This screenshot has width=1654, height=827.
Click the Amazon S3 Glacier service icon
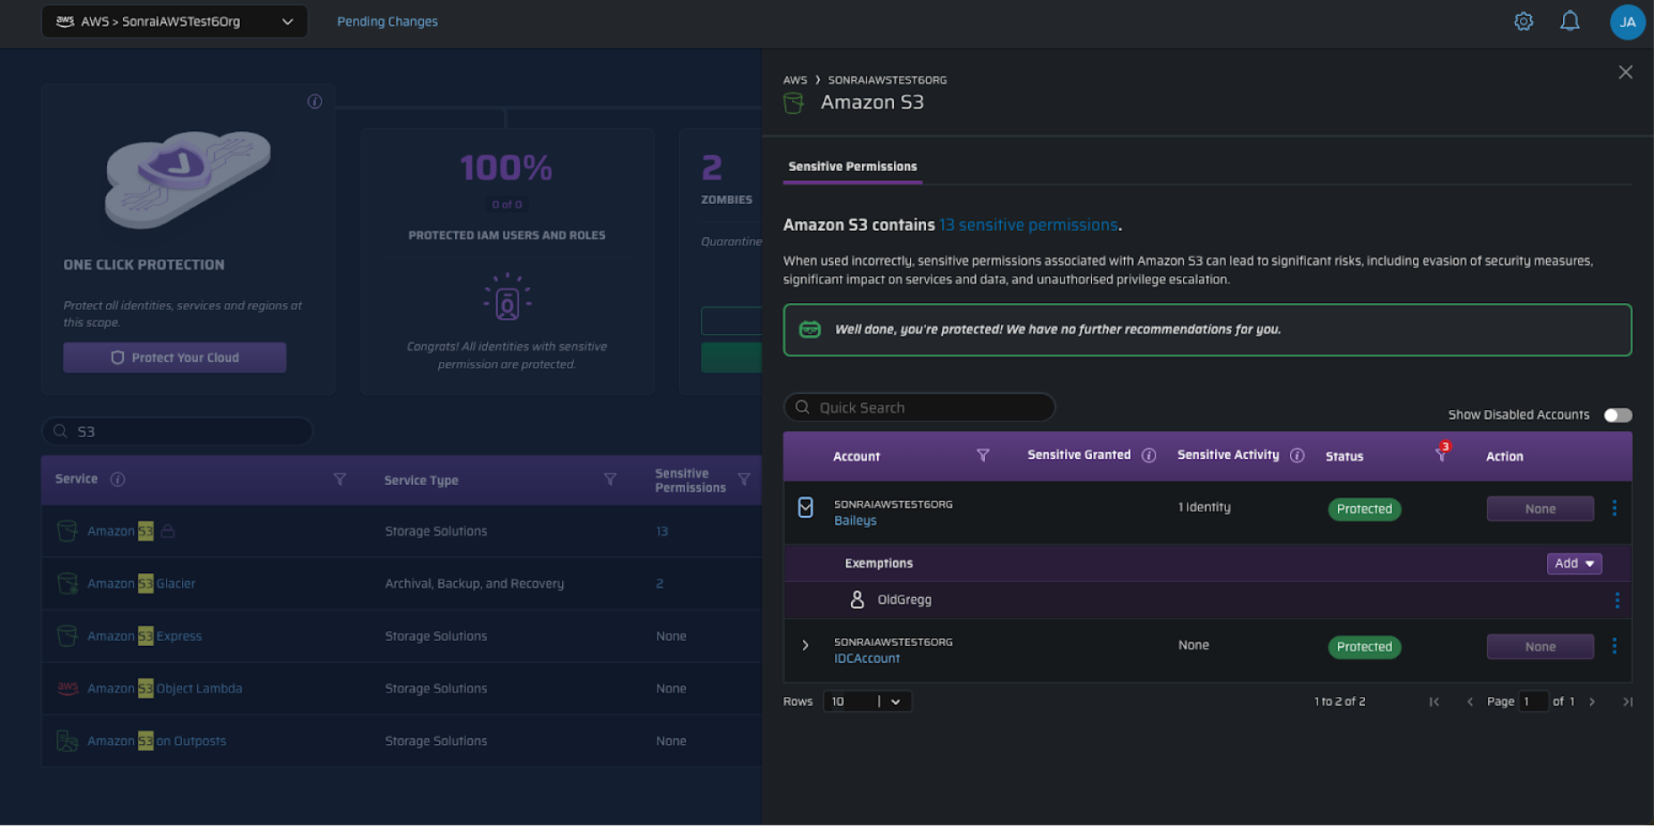[x=67, y=584]
